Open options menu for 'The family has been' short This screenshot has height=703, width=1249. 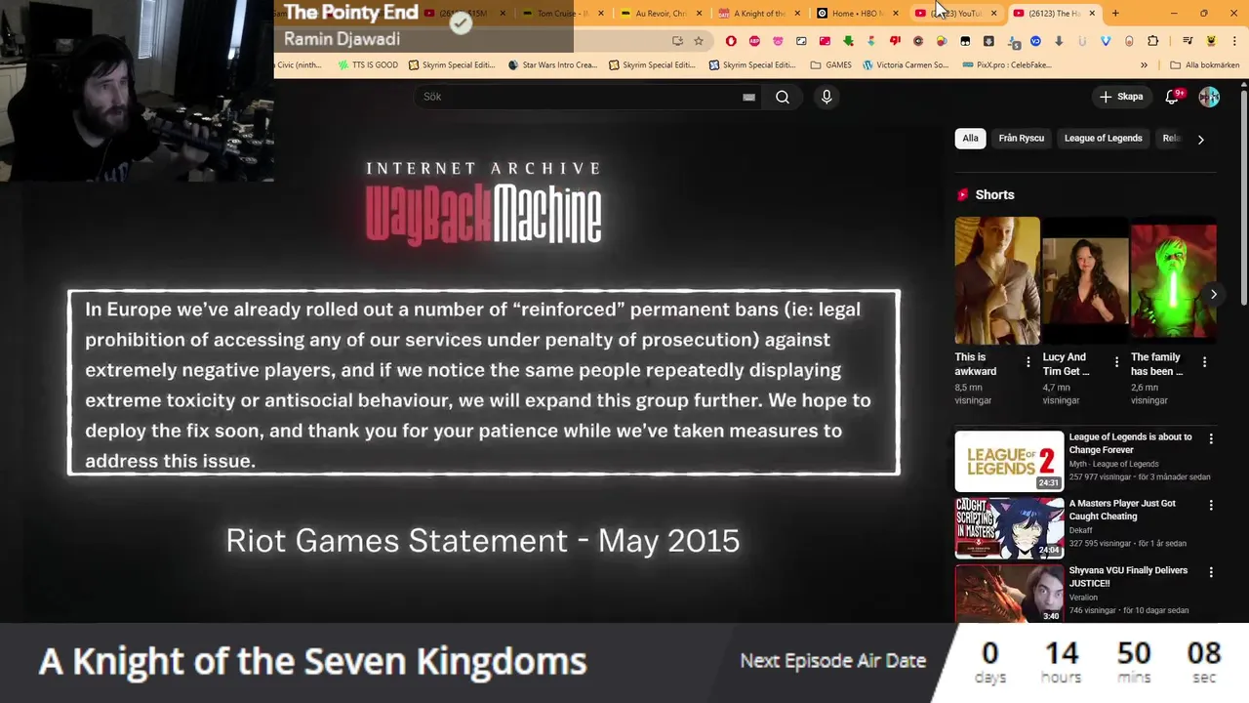pos(1204,362)
